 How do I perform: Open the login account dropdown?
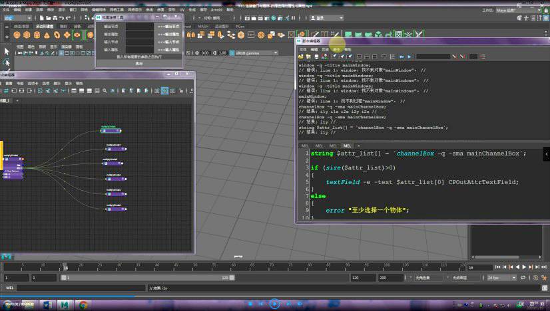click(x=327, y=18)
